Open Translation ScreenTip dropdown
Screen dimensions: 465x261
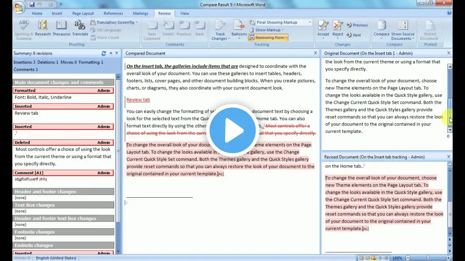tap(114, 22)
